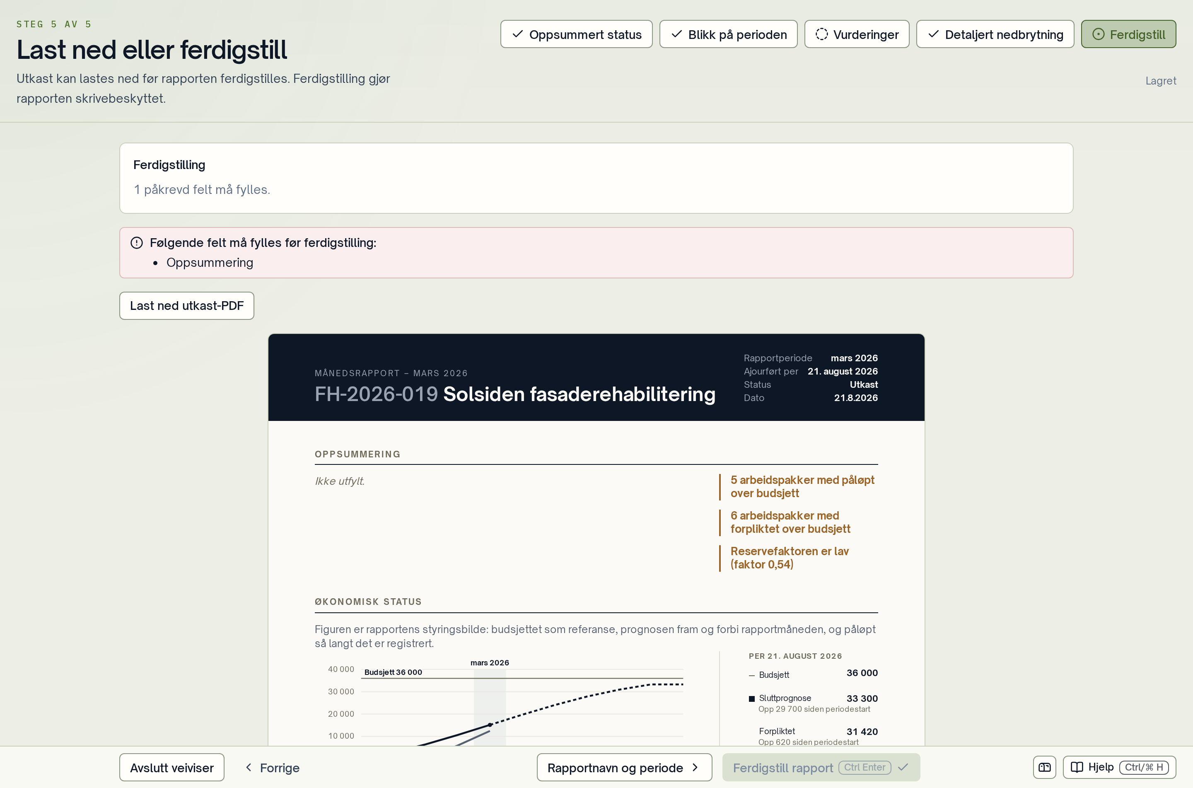Click dashed circle icon on Vurderinger
The height and width of the screenshot is (788, 1193).
(821, 34)
